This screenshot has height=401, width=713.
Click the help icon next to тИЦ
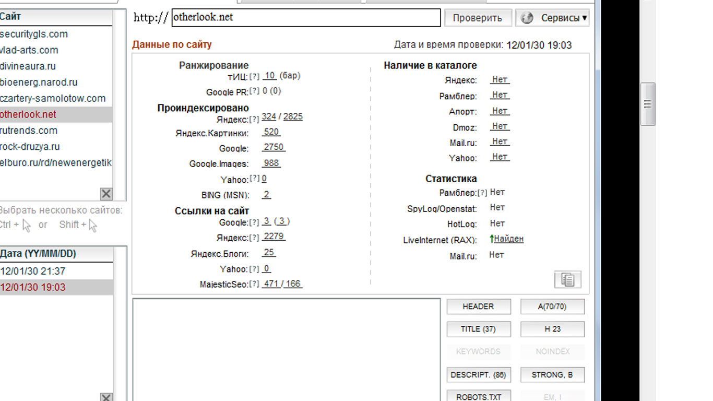[255, 77]
